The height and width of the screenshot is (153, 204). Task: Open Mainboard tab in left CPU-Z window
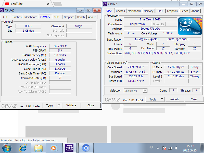coord(31,17)
